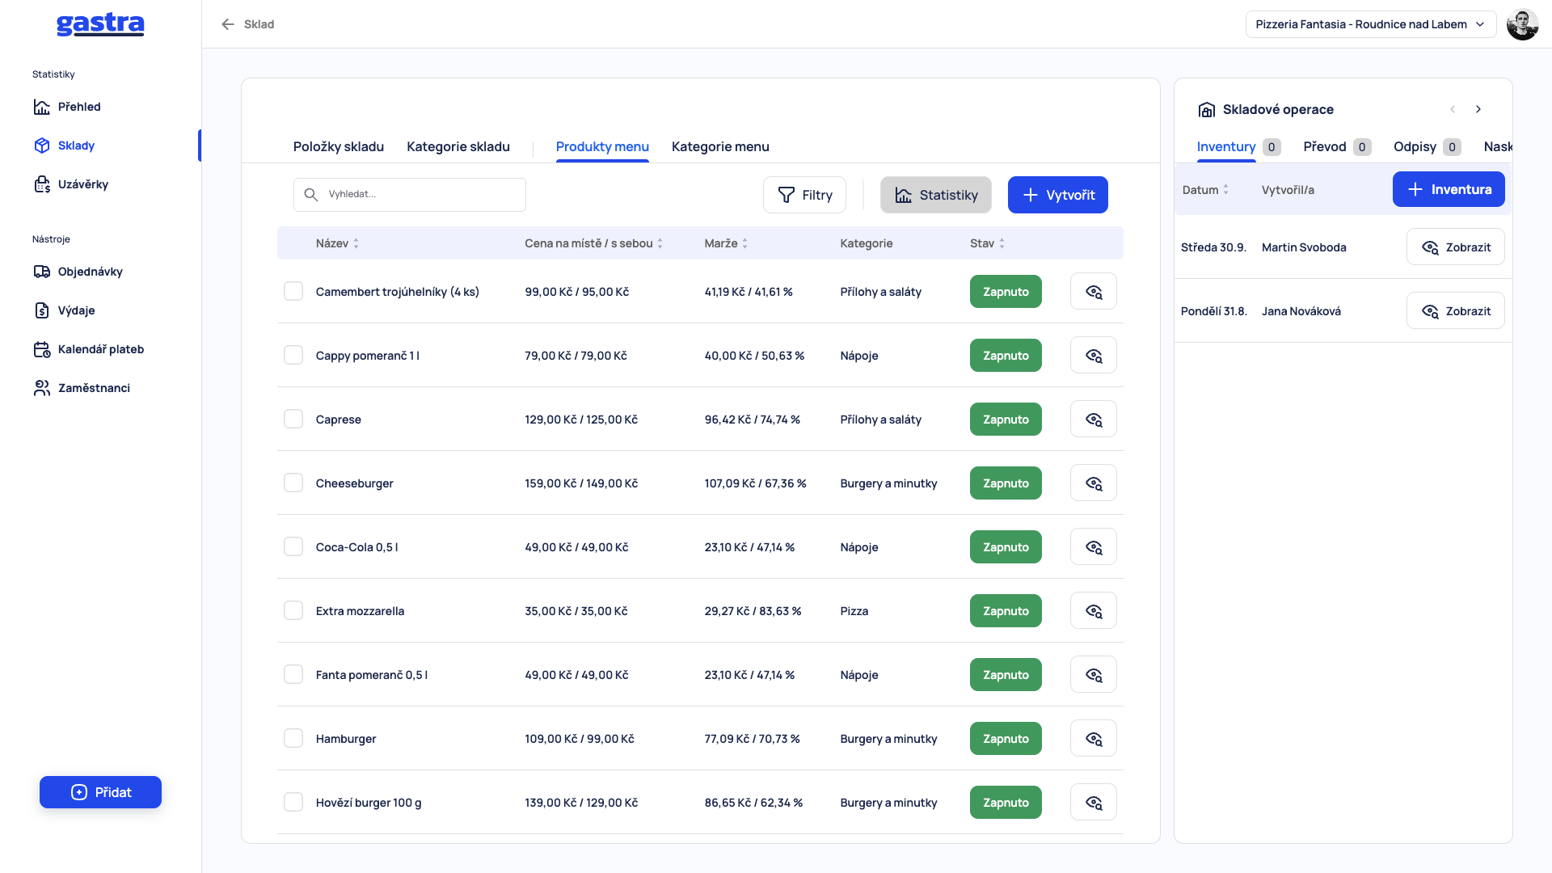Check the Extra mozzarella row
1552x873 pixels.
pos(293,610)
